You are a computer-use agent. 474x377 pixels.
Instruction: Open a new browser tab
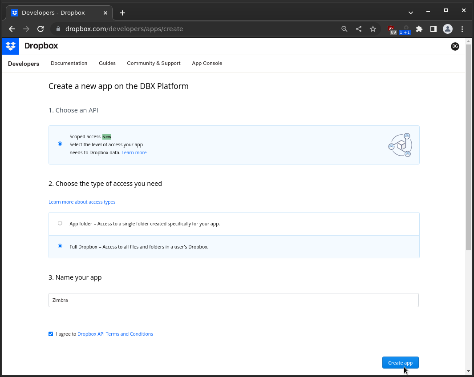pos(122,13)
